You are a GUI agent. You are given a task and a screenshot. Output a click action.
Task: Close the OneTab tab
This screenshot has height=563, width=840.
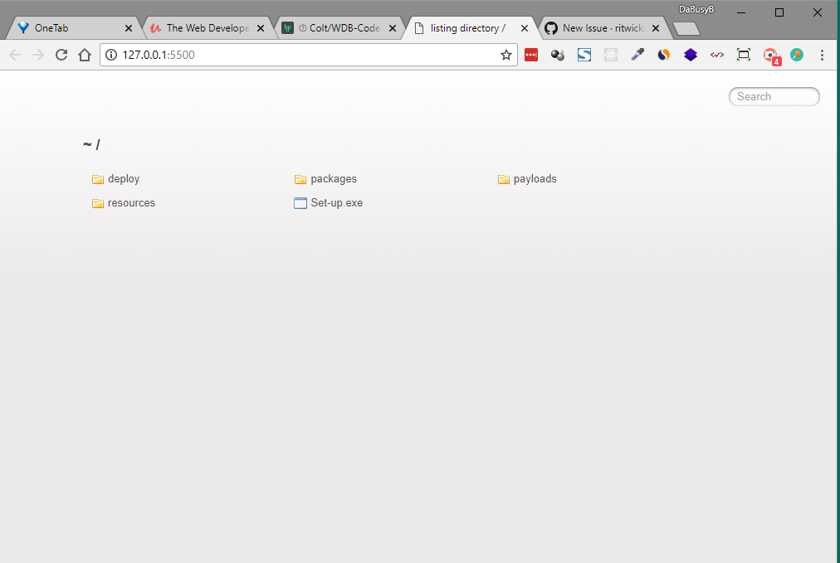pos(129,28)
